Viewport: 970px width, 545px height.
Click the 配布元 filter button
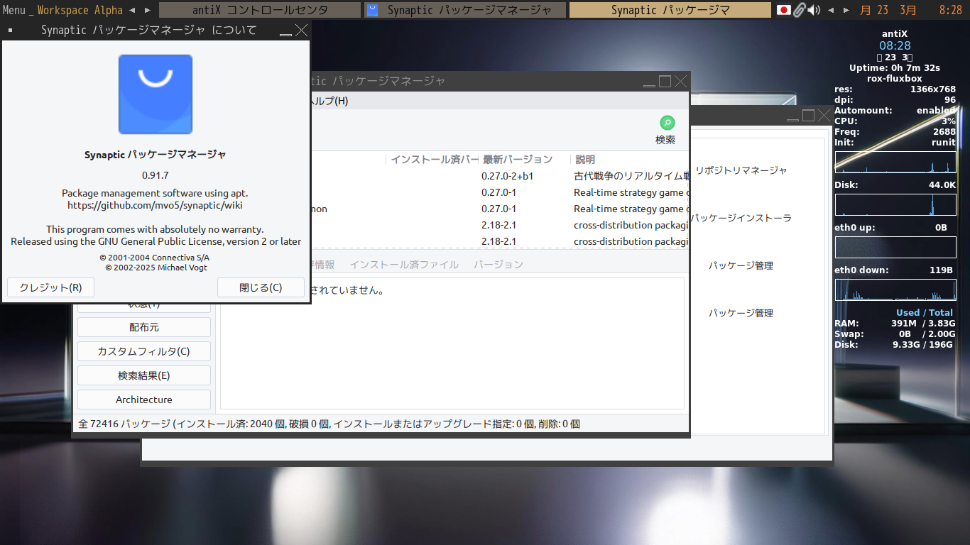pos(143,327)
